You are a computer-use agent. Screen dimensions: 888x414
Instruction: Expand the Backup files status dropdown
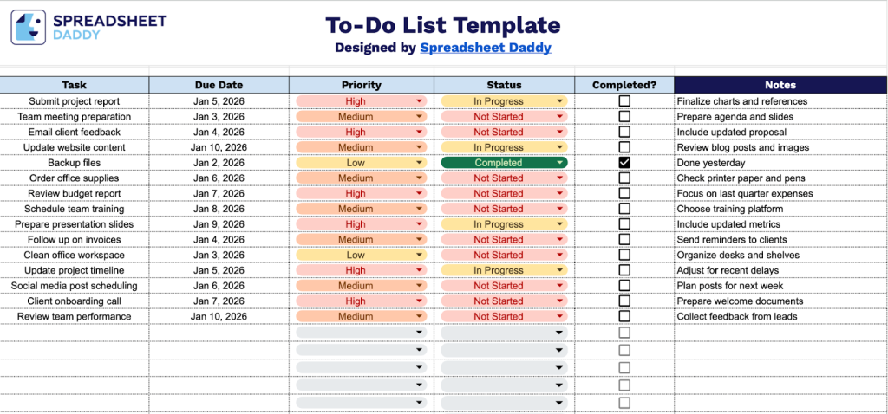561,163
